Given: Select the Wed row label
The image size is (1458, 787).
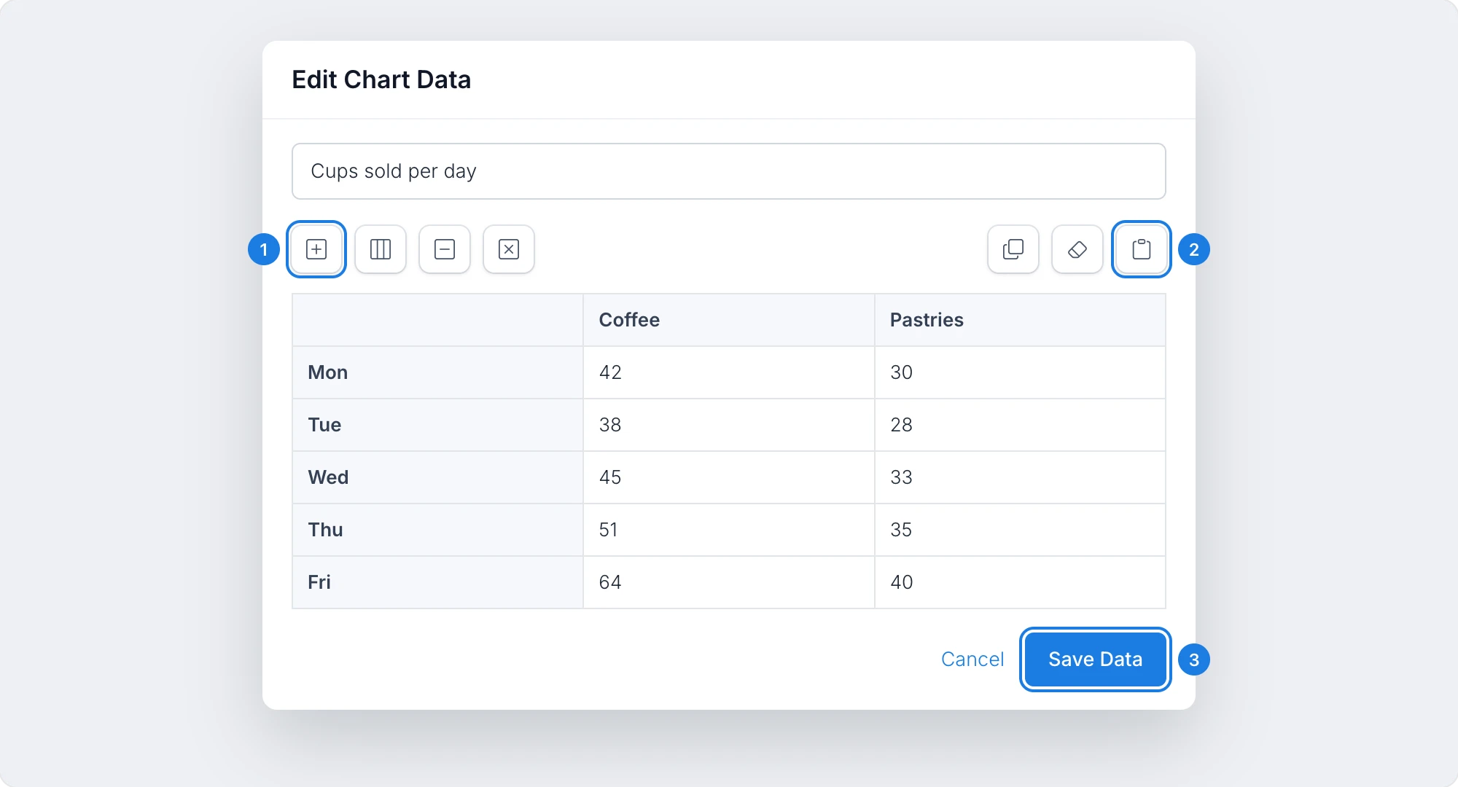Looking at the screenshot, I should [x=437, y=477].
